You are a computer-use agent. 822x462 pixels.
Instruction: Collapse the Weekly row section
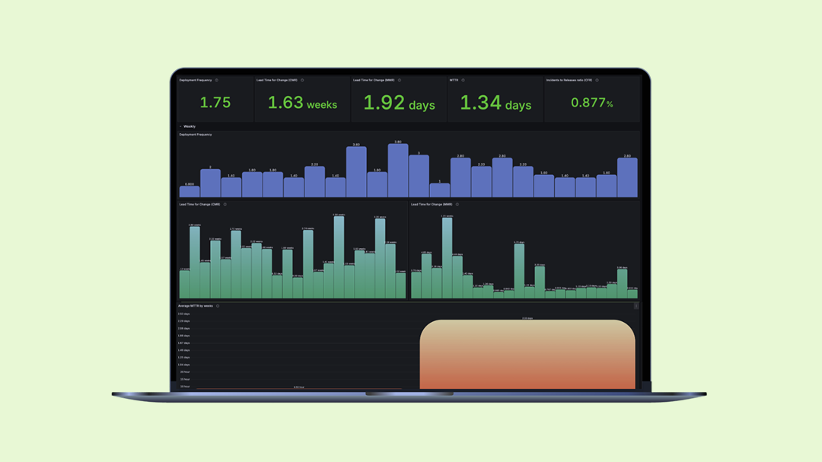pyautogui.click(x=181, y=126)
